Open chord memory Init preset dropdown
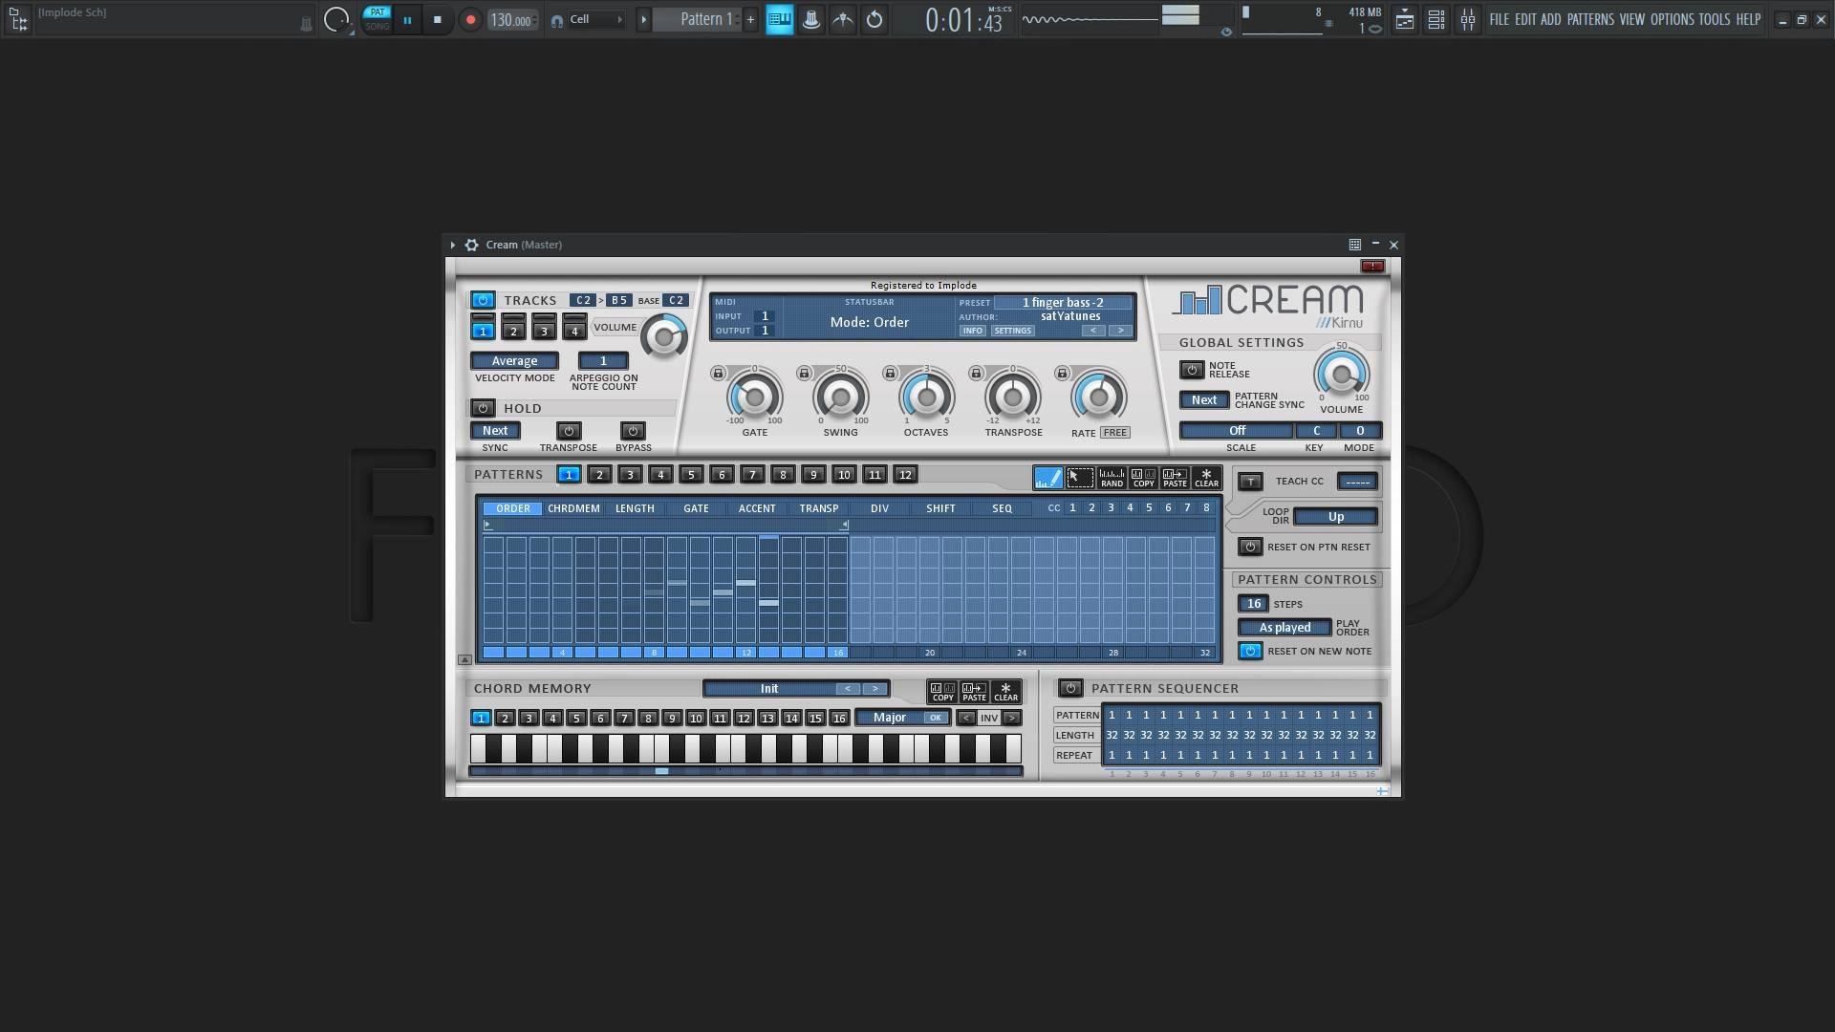 [769, 689]
